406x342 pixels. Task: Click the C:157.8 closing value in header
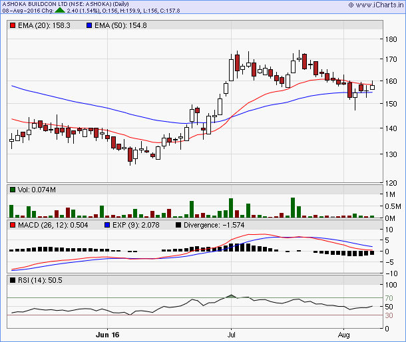(170, 11)
